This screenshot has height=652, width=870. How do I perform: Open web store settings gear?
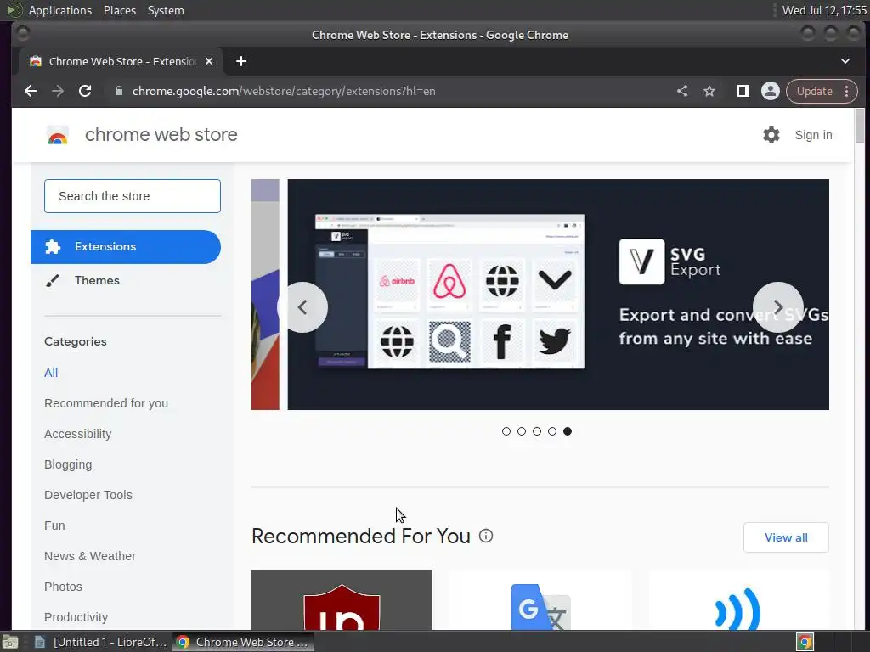pos(771,135)
